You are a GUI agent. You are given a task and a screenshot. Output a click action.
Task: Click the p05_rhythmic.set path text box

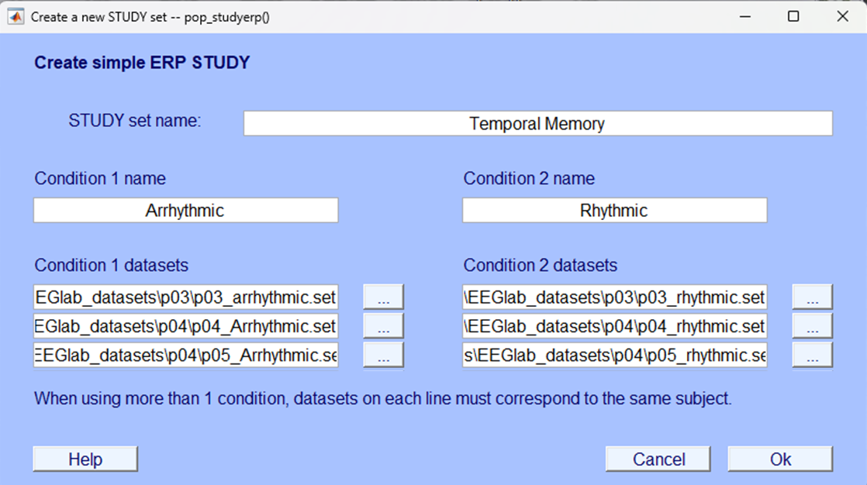pos(614,355)
